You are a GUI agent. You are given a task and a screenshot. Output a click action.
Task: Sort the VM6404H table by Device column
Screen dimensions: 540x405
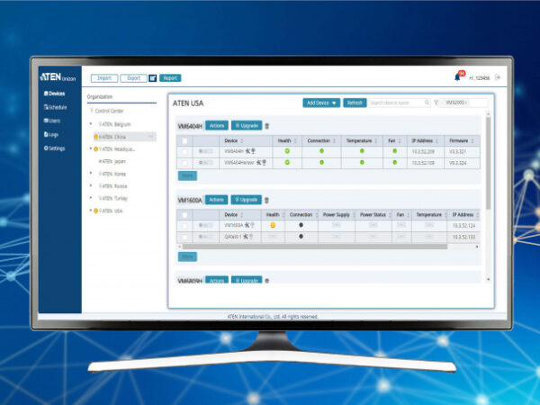point(242,141)
